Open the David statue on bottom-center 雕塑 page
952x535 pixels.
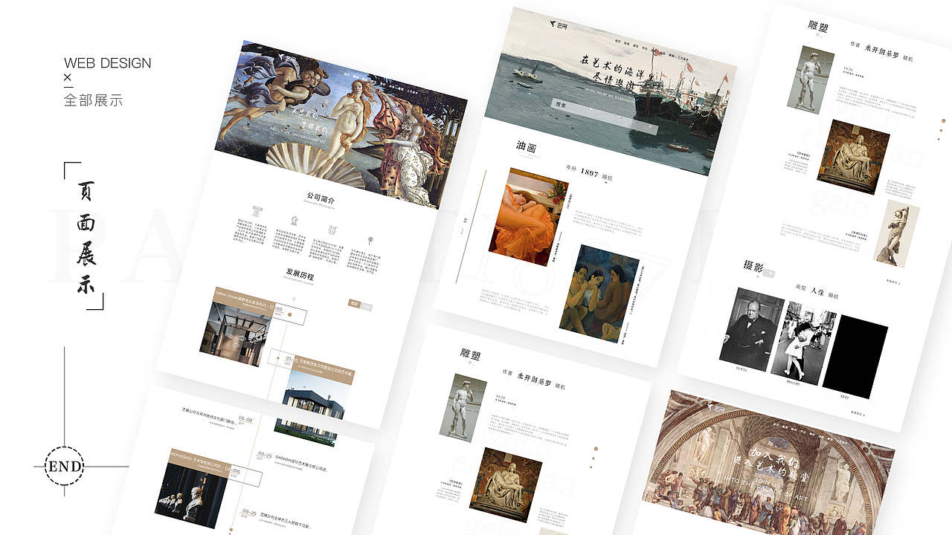tap(463, 407)
